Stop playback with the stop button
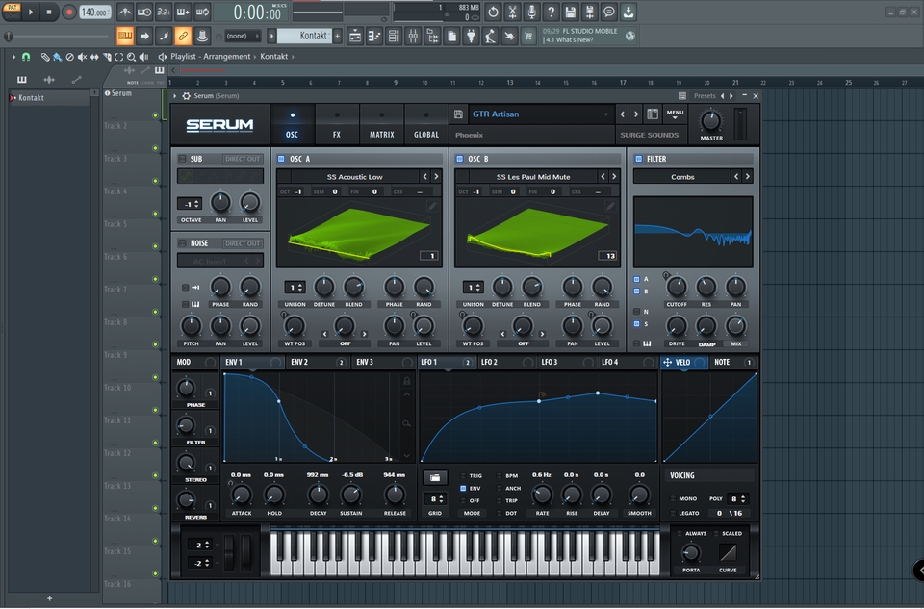Screen dimensions: 924x609 [49, 12]
